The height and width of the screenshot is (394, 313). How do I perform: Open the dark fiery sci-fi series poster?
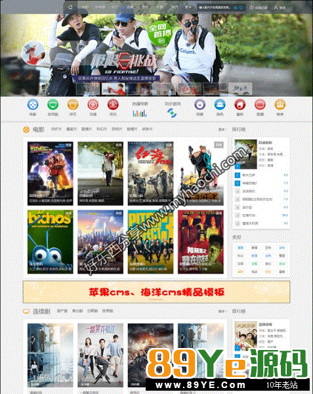151,355
